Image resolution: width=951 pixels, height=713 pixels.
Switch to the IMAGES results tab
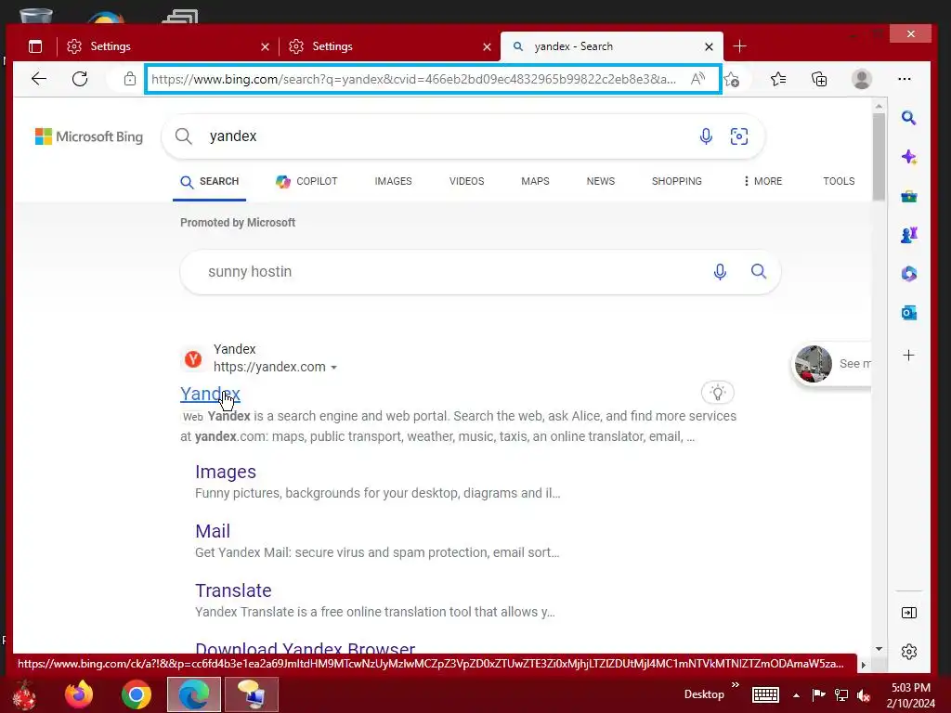click(393, 181)
